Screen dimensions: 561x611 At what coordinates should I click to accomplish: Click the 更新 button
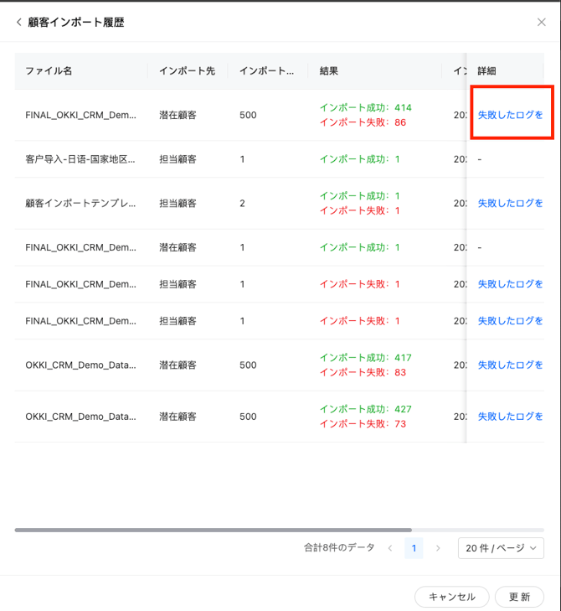point(519,597)
